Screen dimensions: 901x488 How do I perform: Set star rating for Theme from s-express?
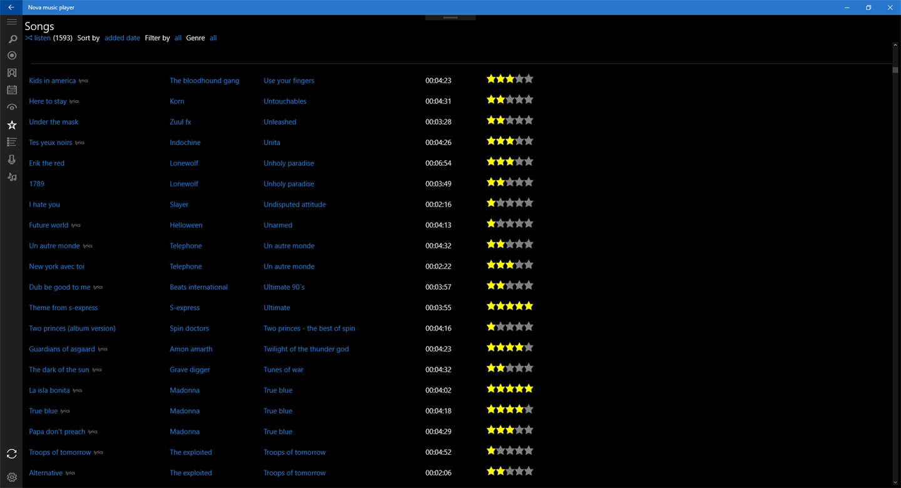(510, 306)
